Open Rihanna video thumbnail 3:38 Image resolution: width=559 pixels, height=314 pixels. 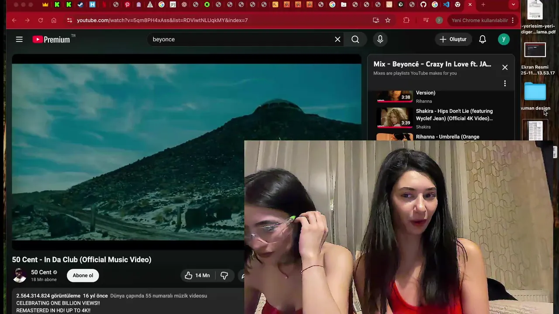pos(395,96)
